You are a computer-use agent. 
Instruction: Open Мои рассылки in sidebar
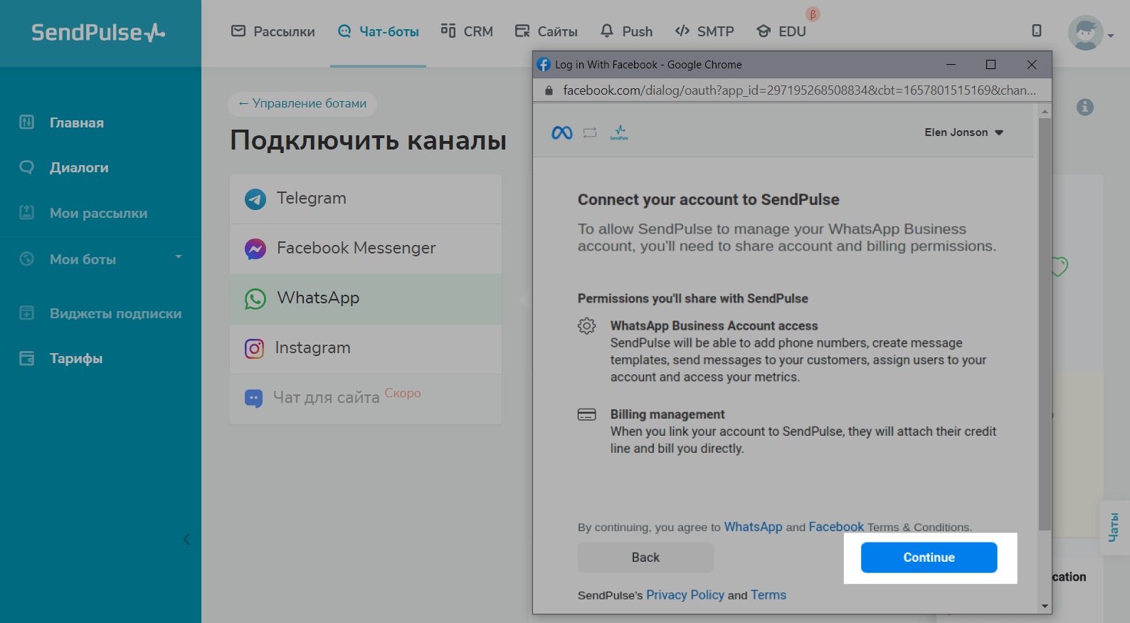coord(100,213)
